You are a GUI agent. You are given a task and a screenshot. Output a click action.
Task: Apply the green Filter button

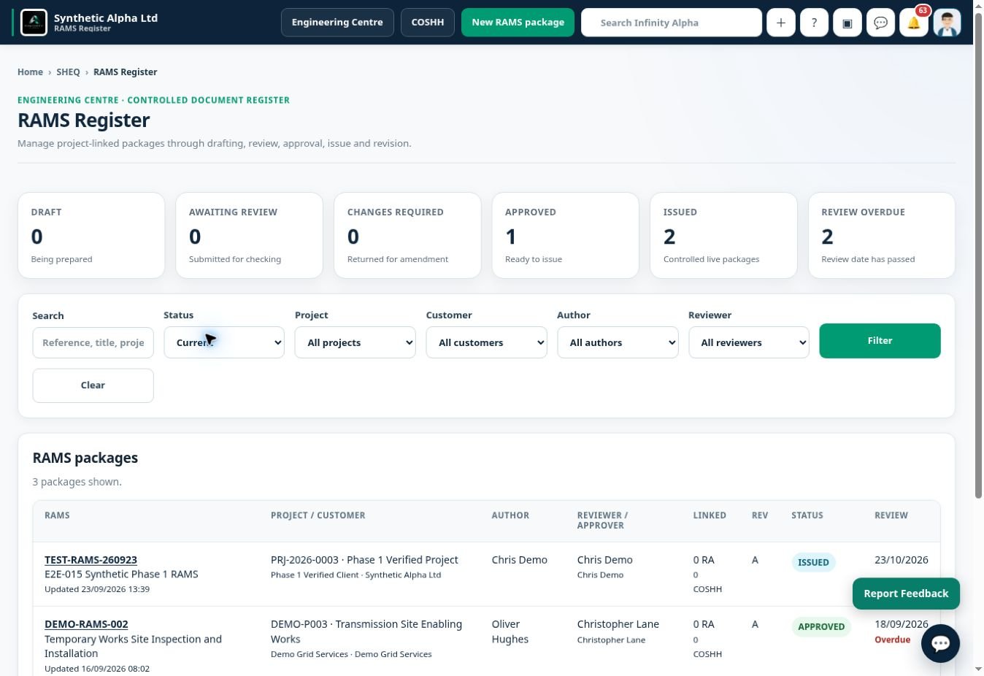pyautogui.click(x=880, y=341)
